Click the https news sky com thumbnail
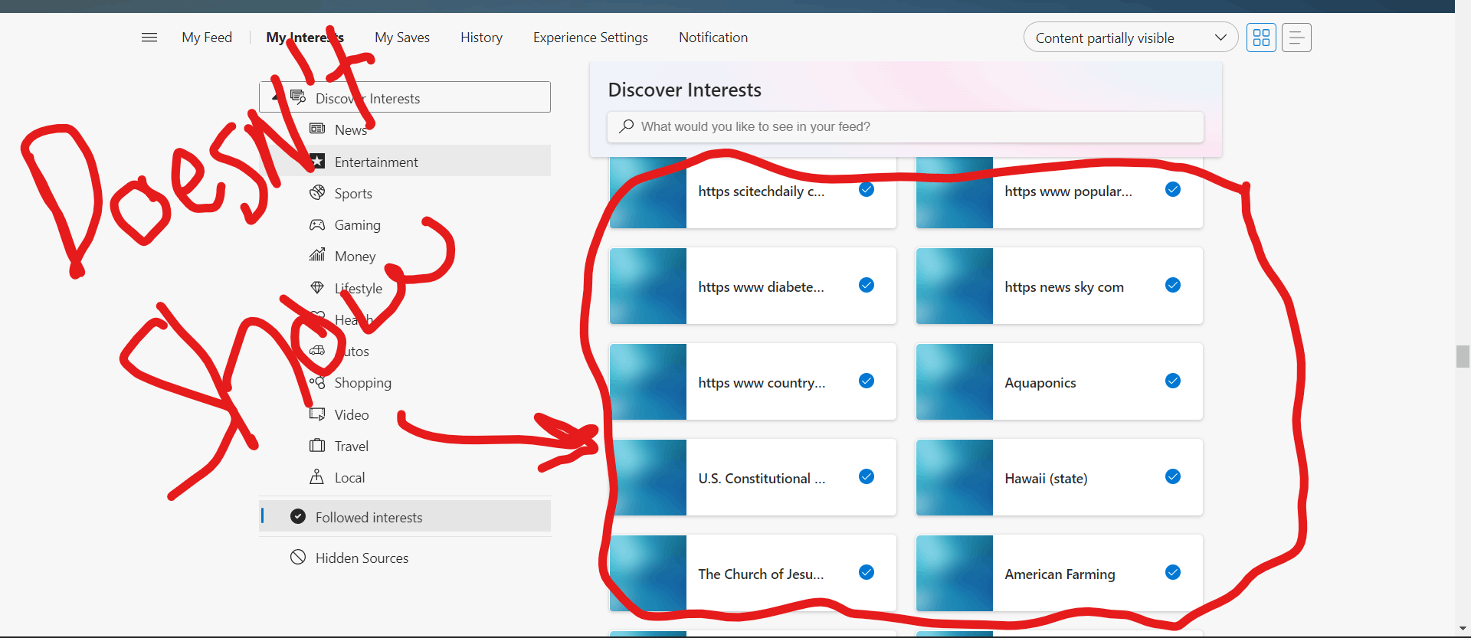Viewport: 1471px width, 638px height. [x=955, y=286]
